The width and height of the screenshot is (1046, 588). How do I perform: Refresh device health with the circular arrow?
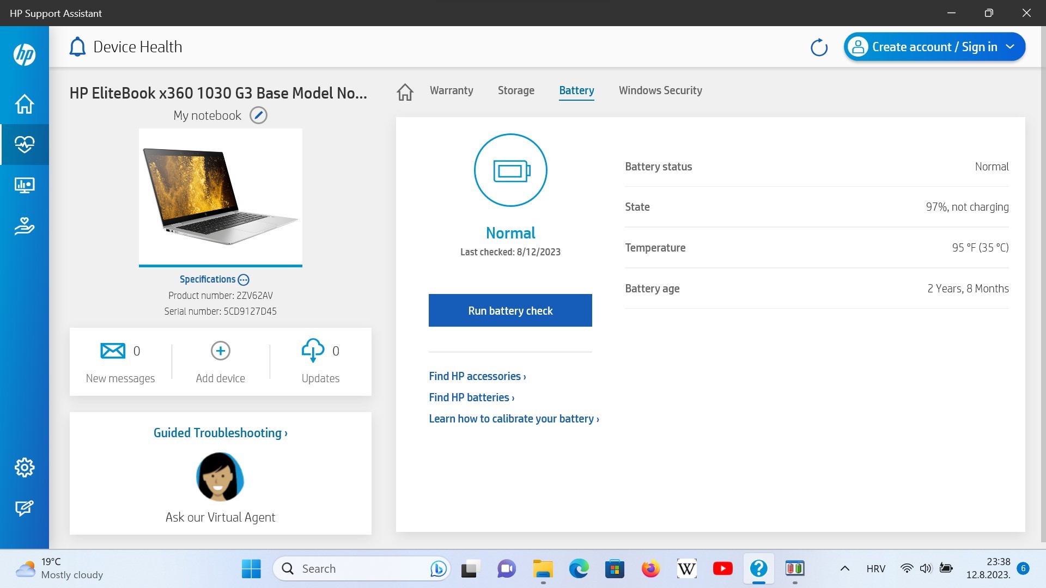tap(819, 47)
